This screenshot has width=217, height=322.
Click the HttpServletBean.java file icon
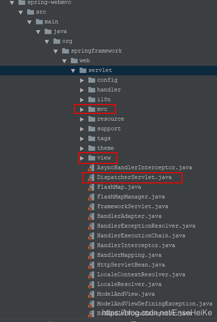(x=91, y=265)
